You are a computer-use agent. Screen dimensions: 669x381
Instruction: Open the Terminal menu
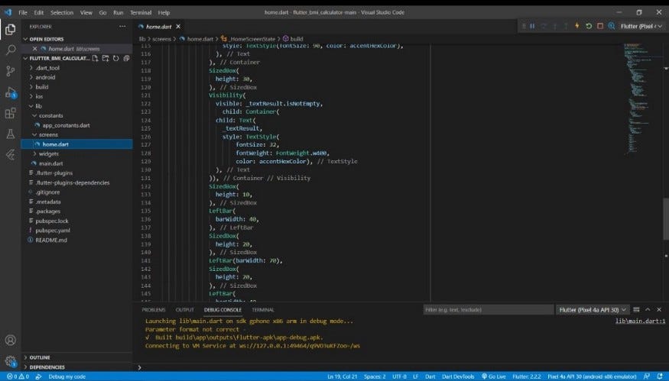141,12
